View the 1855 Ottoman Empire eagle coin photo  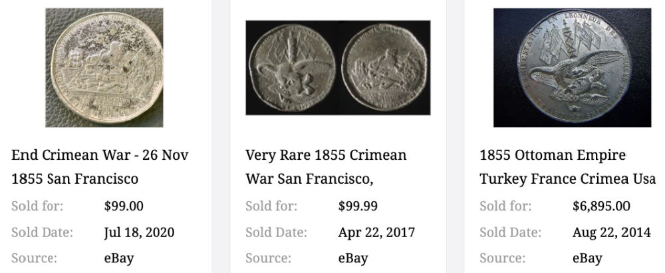tap(572, 67)
